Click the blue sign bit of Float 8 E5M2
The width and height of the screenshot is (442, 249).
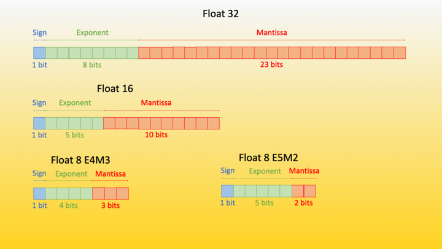pyautogui.click(x=228, y=191)
